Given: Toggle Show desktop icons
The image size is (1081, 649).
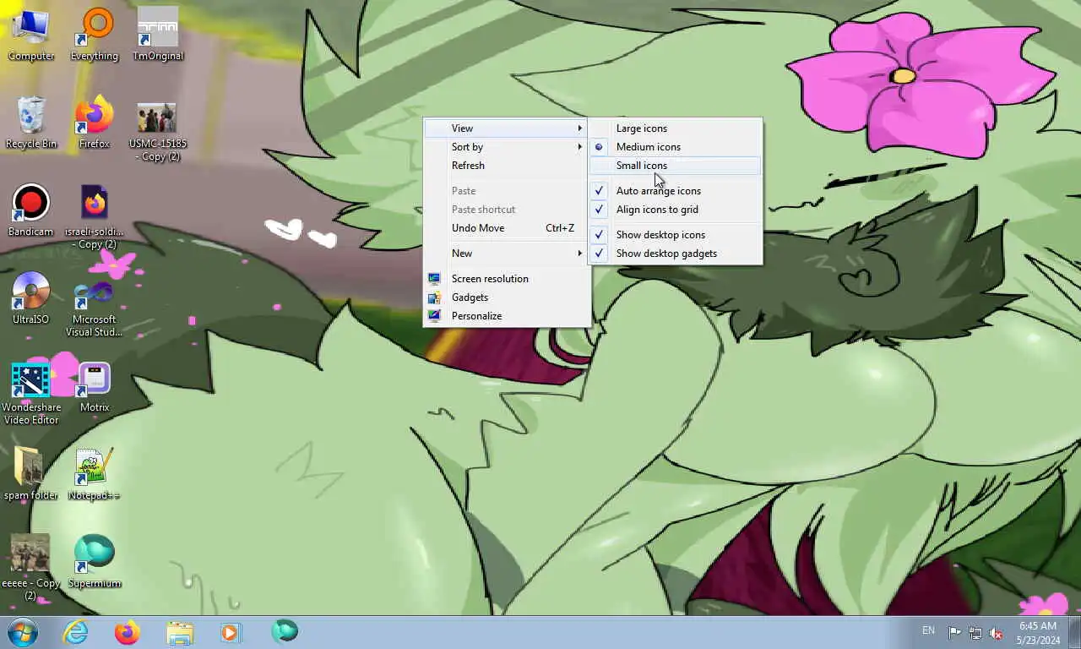Looking at the screenshot, I should (x=676, y=235).
